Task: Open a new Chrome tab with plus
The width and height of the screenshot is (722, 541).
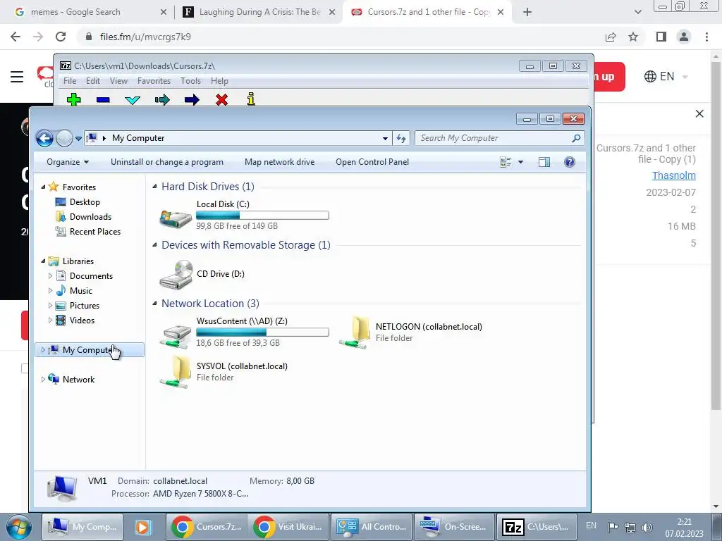Action: [x=527, y=12]
